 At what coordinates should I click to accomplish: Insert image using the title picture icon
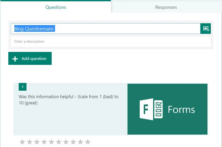(206, 29)
